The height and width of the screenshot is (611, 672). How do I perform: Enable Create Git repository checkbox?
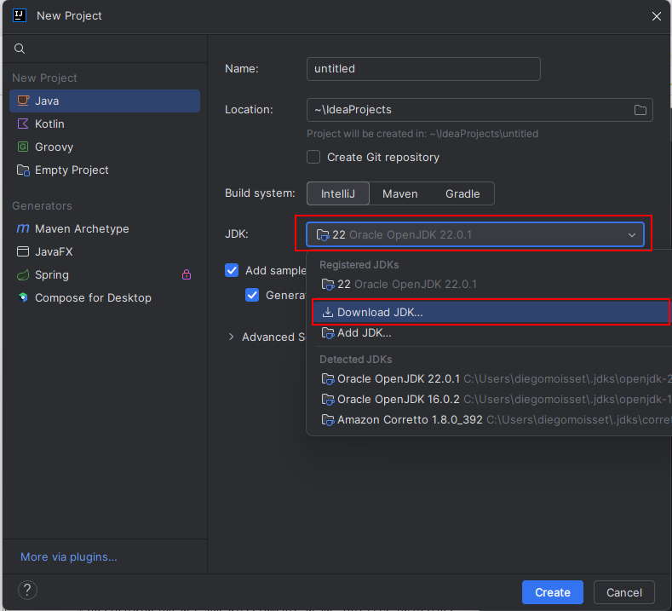click(313, 157)
